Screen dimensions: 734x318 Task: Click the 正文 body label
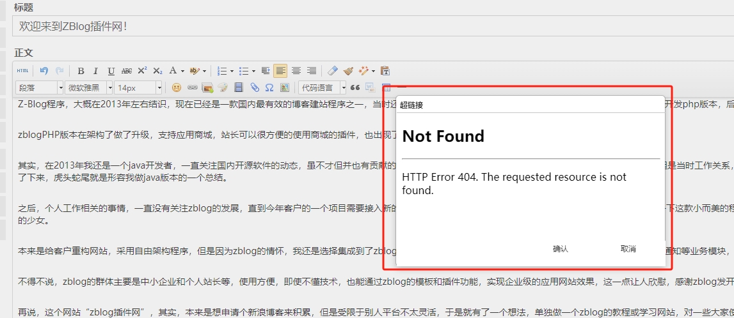tap(24, 53)
